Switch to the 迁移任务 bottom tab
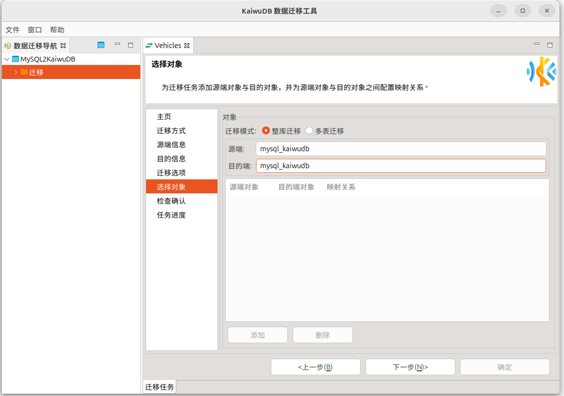Viewport: 564px width, 396px height. pos(160,387)
